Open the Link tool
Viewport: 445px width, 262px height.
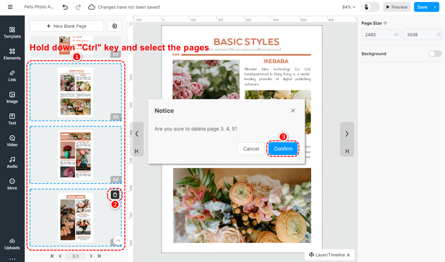coord(12,76)
